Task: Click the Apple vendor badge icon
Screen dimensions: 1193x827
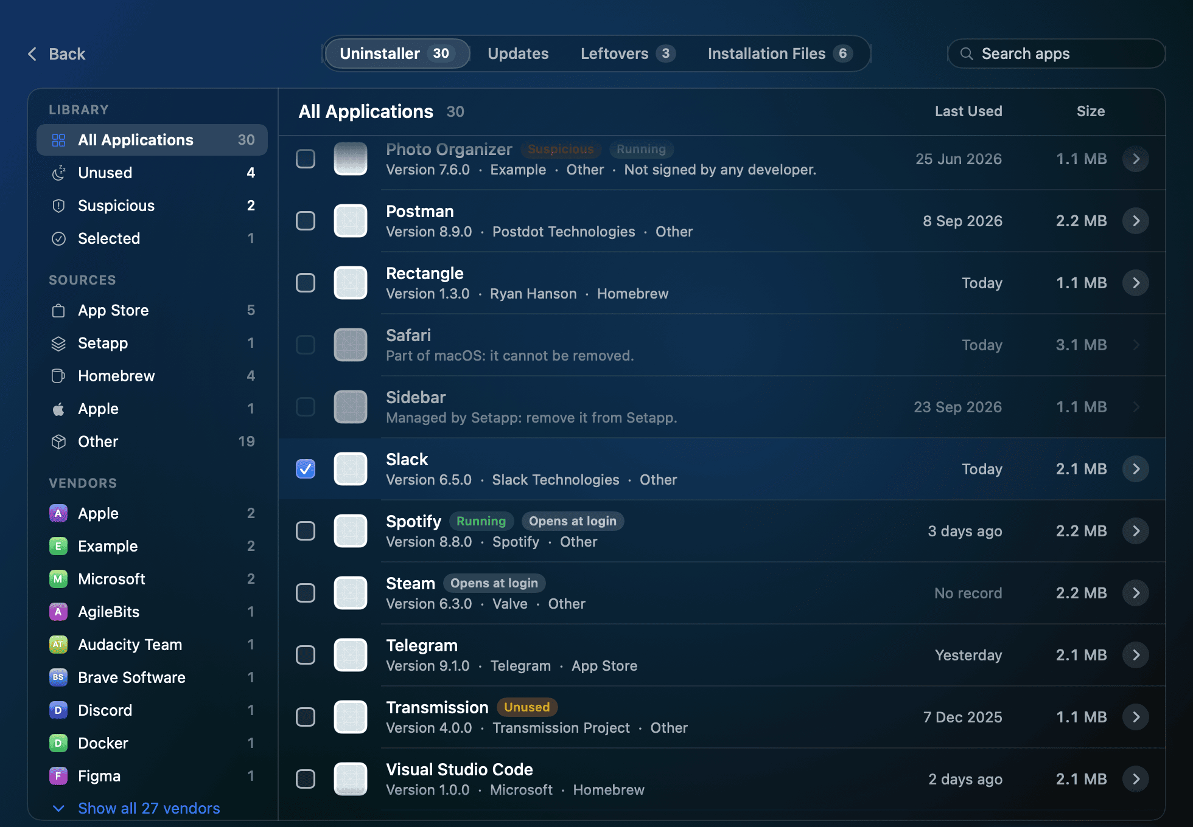Action: click(58, 514)
